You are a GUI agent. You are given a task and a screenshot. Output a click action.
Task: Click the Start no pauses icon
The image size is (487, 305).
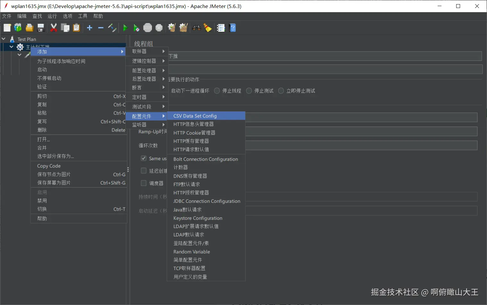click(x=136, y=28)
